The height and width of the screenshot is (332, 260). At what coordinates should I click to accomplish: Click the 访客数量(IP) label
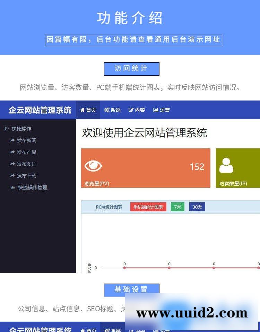pyautogui.click(x=233, y=183)
